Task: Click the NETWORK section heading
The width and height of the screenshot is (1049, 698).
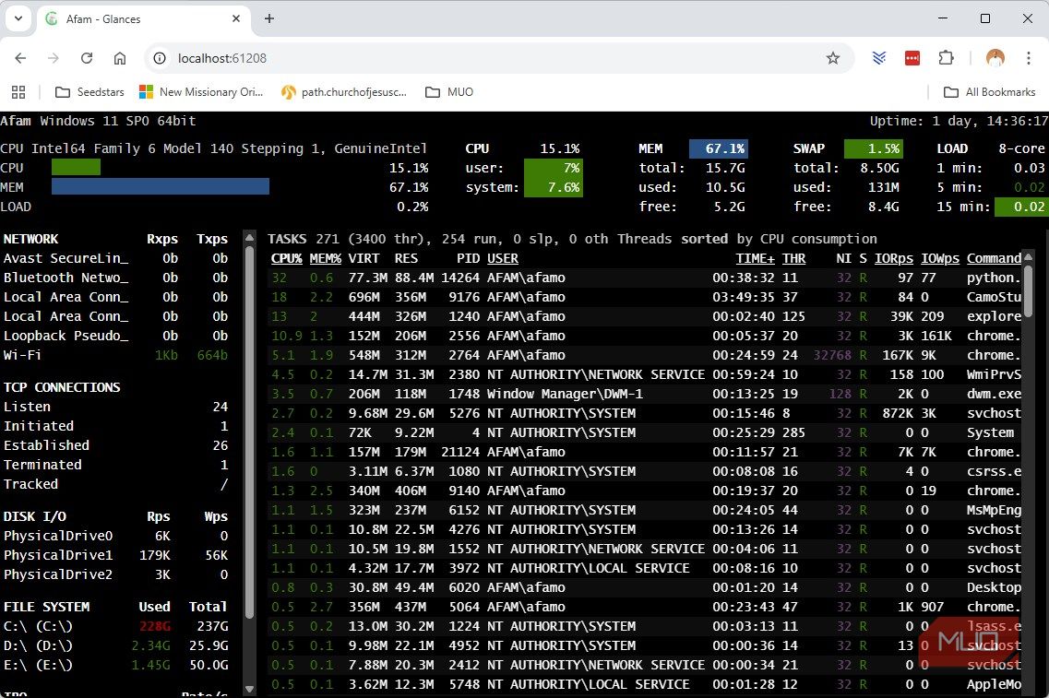Action: point(30,239)
